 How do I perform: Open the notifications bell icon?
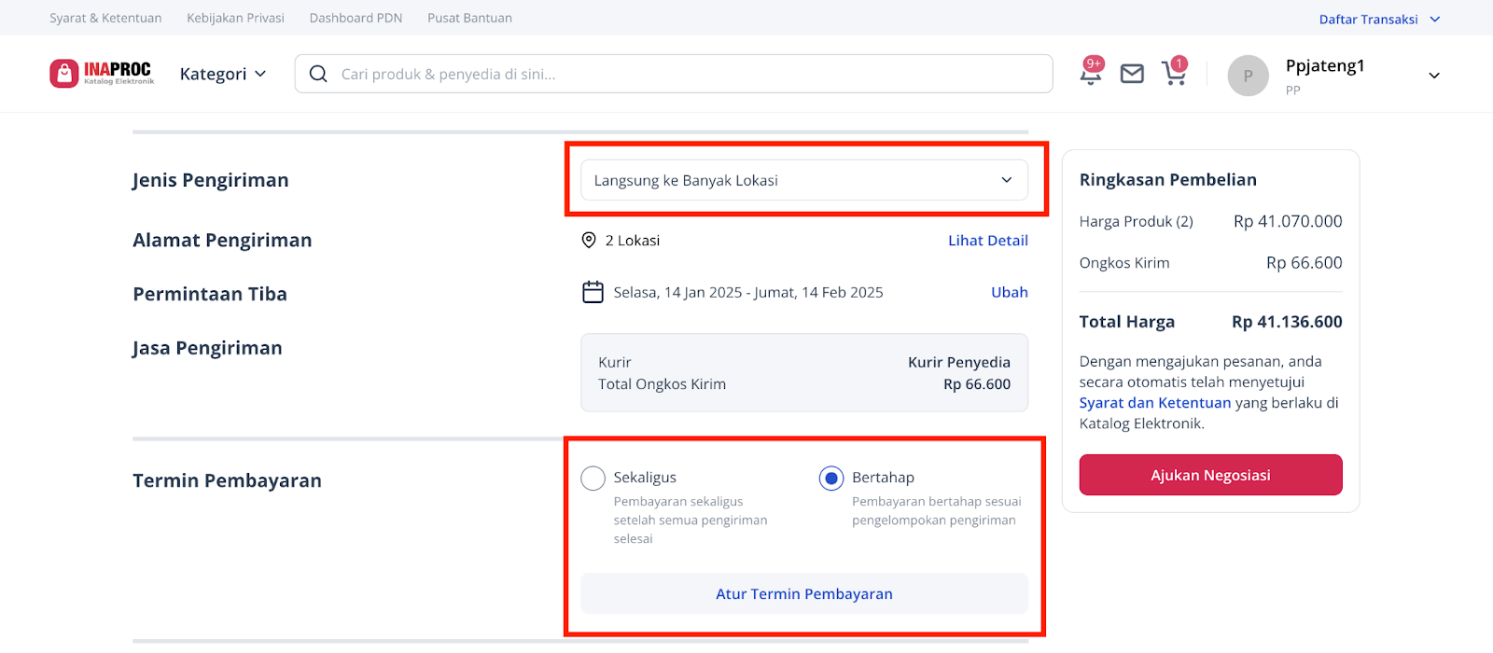click(1090, 74)
